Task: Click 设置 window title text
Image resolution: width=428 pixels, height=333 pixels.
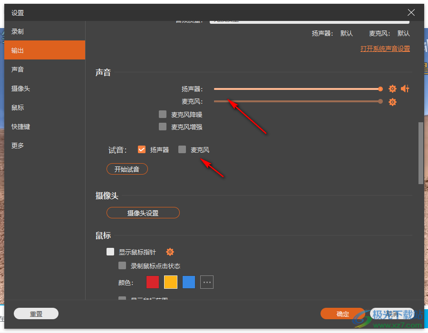Action: (18, 13)
